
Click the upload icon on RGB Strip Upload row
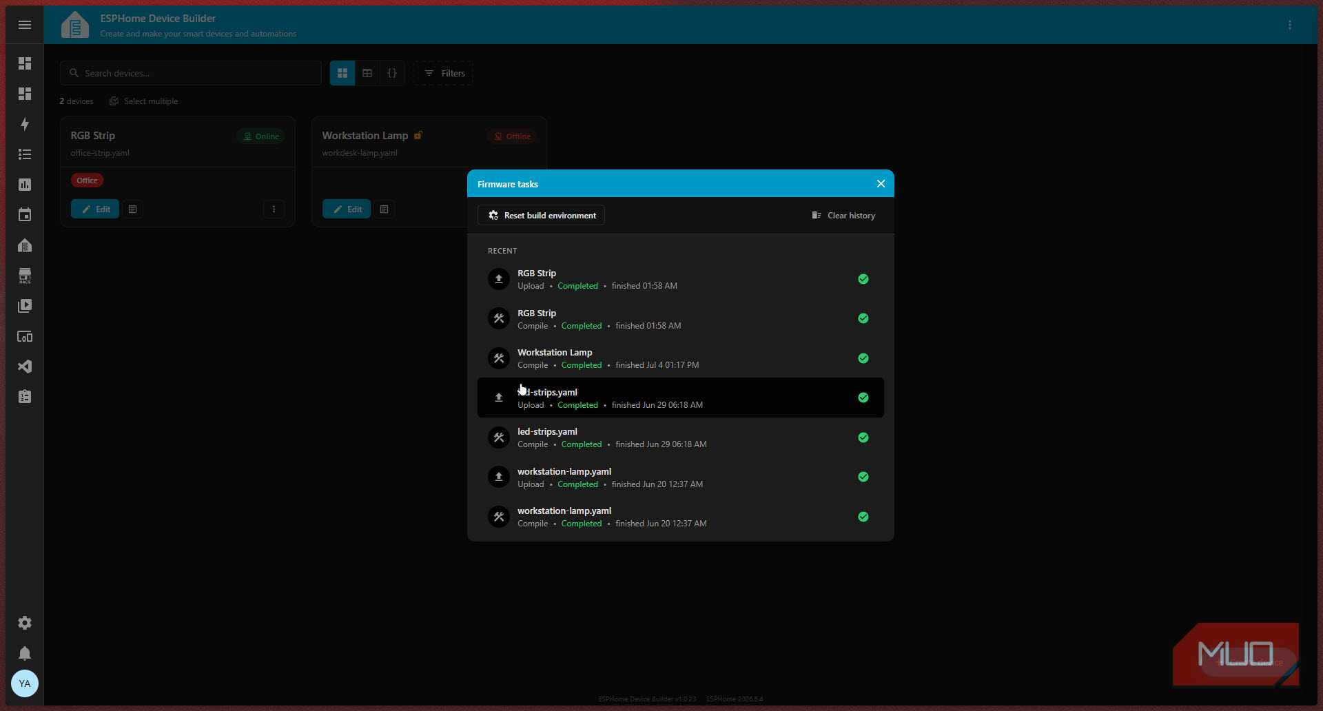(499, 279)
